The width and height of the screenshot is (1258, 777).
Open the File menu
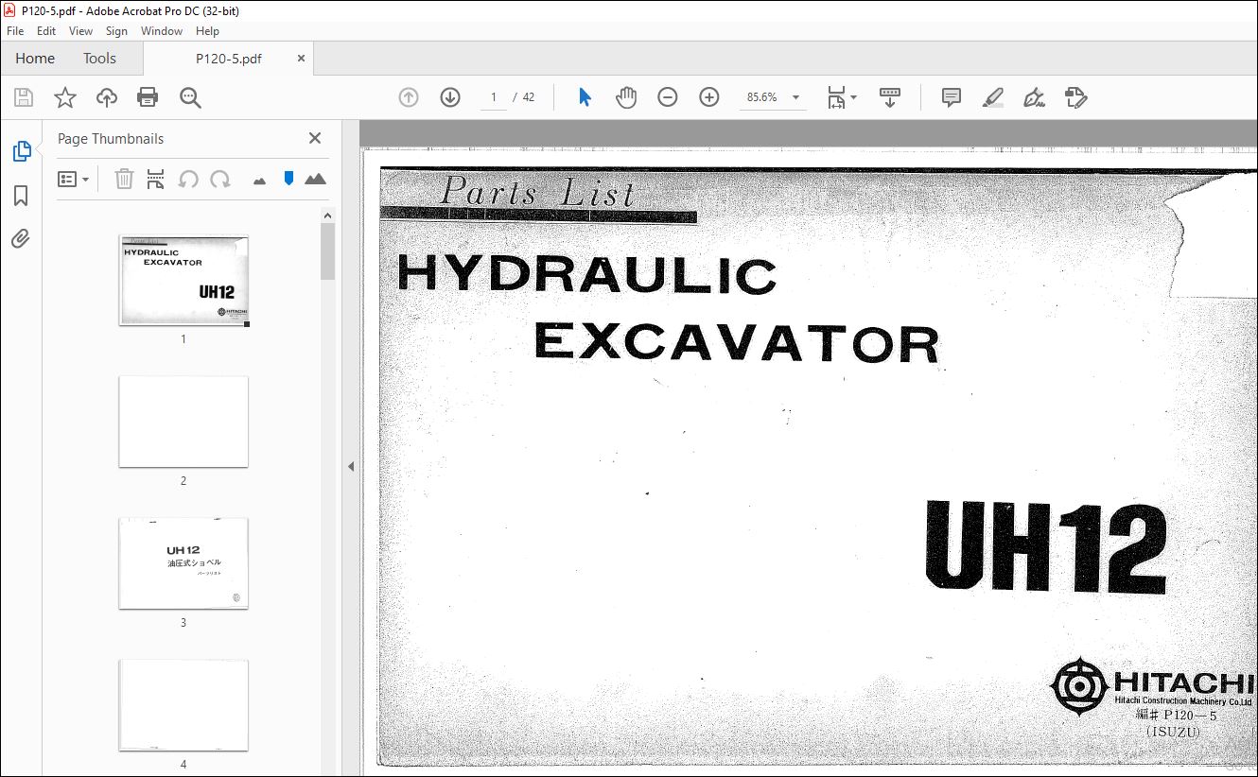[15, 31]
